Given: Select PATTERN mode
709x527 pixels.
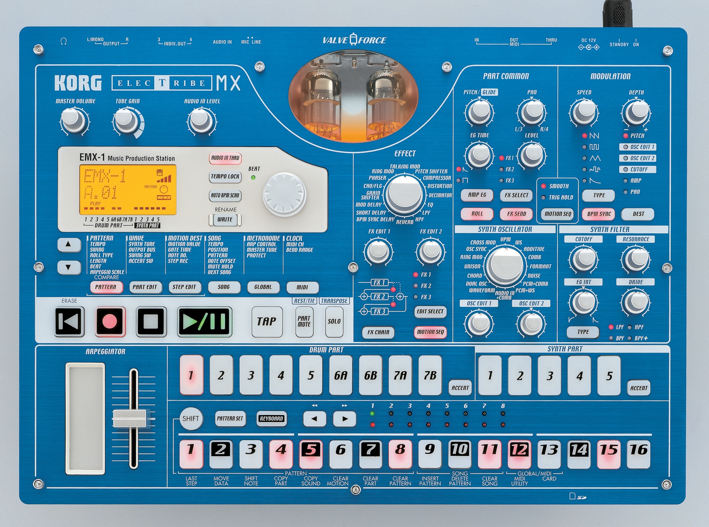Looking at the screenshot, I should (106, 287).
